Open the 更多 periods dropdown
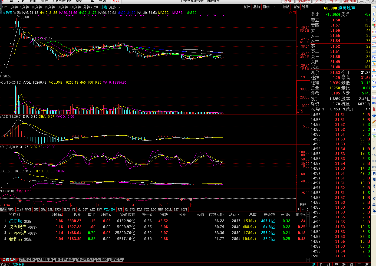Screen dimensions: 376x266 114,7
